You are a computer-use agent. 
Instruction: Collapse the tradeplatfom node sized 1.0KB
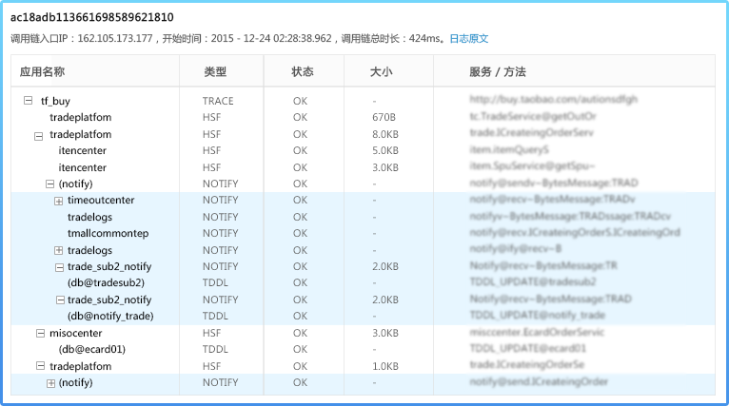pyautogui.click(x=40, y=366)
